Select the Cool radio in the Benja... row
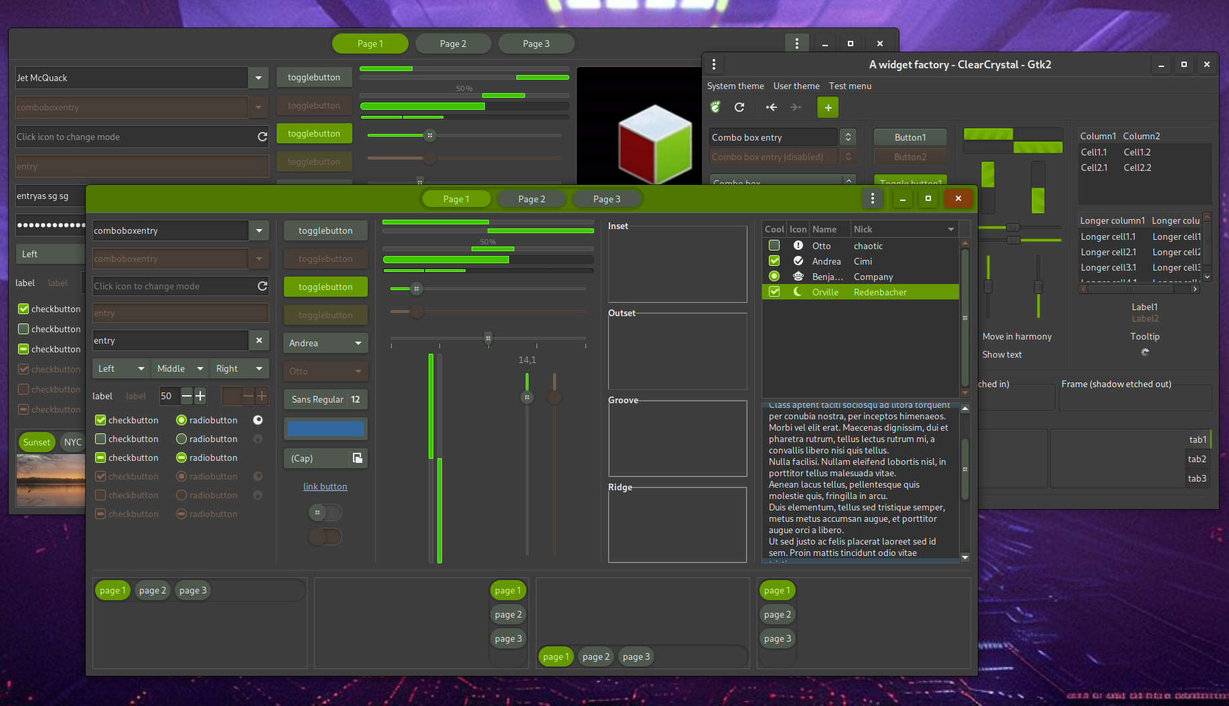This screenshot has width=1229, height=706. coord(774,277)
